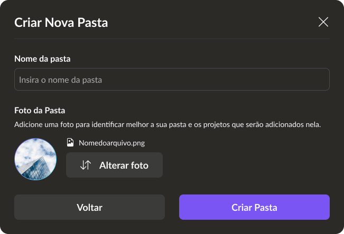Confirm with the Criar Pasta button
The width and height of the screenshot is (344, 234).
coord(254,207)
